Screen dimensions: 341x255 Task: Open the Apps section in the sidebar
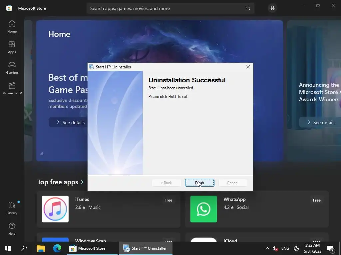point(12,47)
